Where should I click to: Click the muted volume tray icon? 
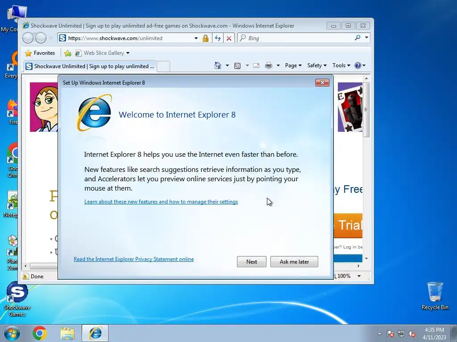point(412,334)
